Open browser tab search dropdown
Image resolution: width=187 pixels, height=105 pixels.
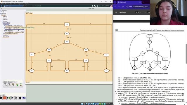click(x=115, y=2)
